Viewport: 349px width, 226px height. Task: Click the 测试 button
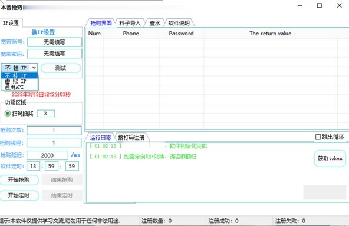click(61, 68)
